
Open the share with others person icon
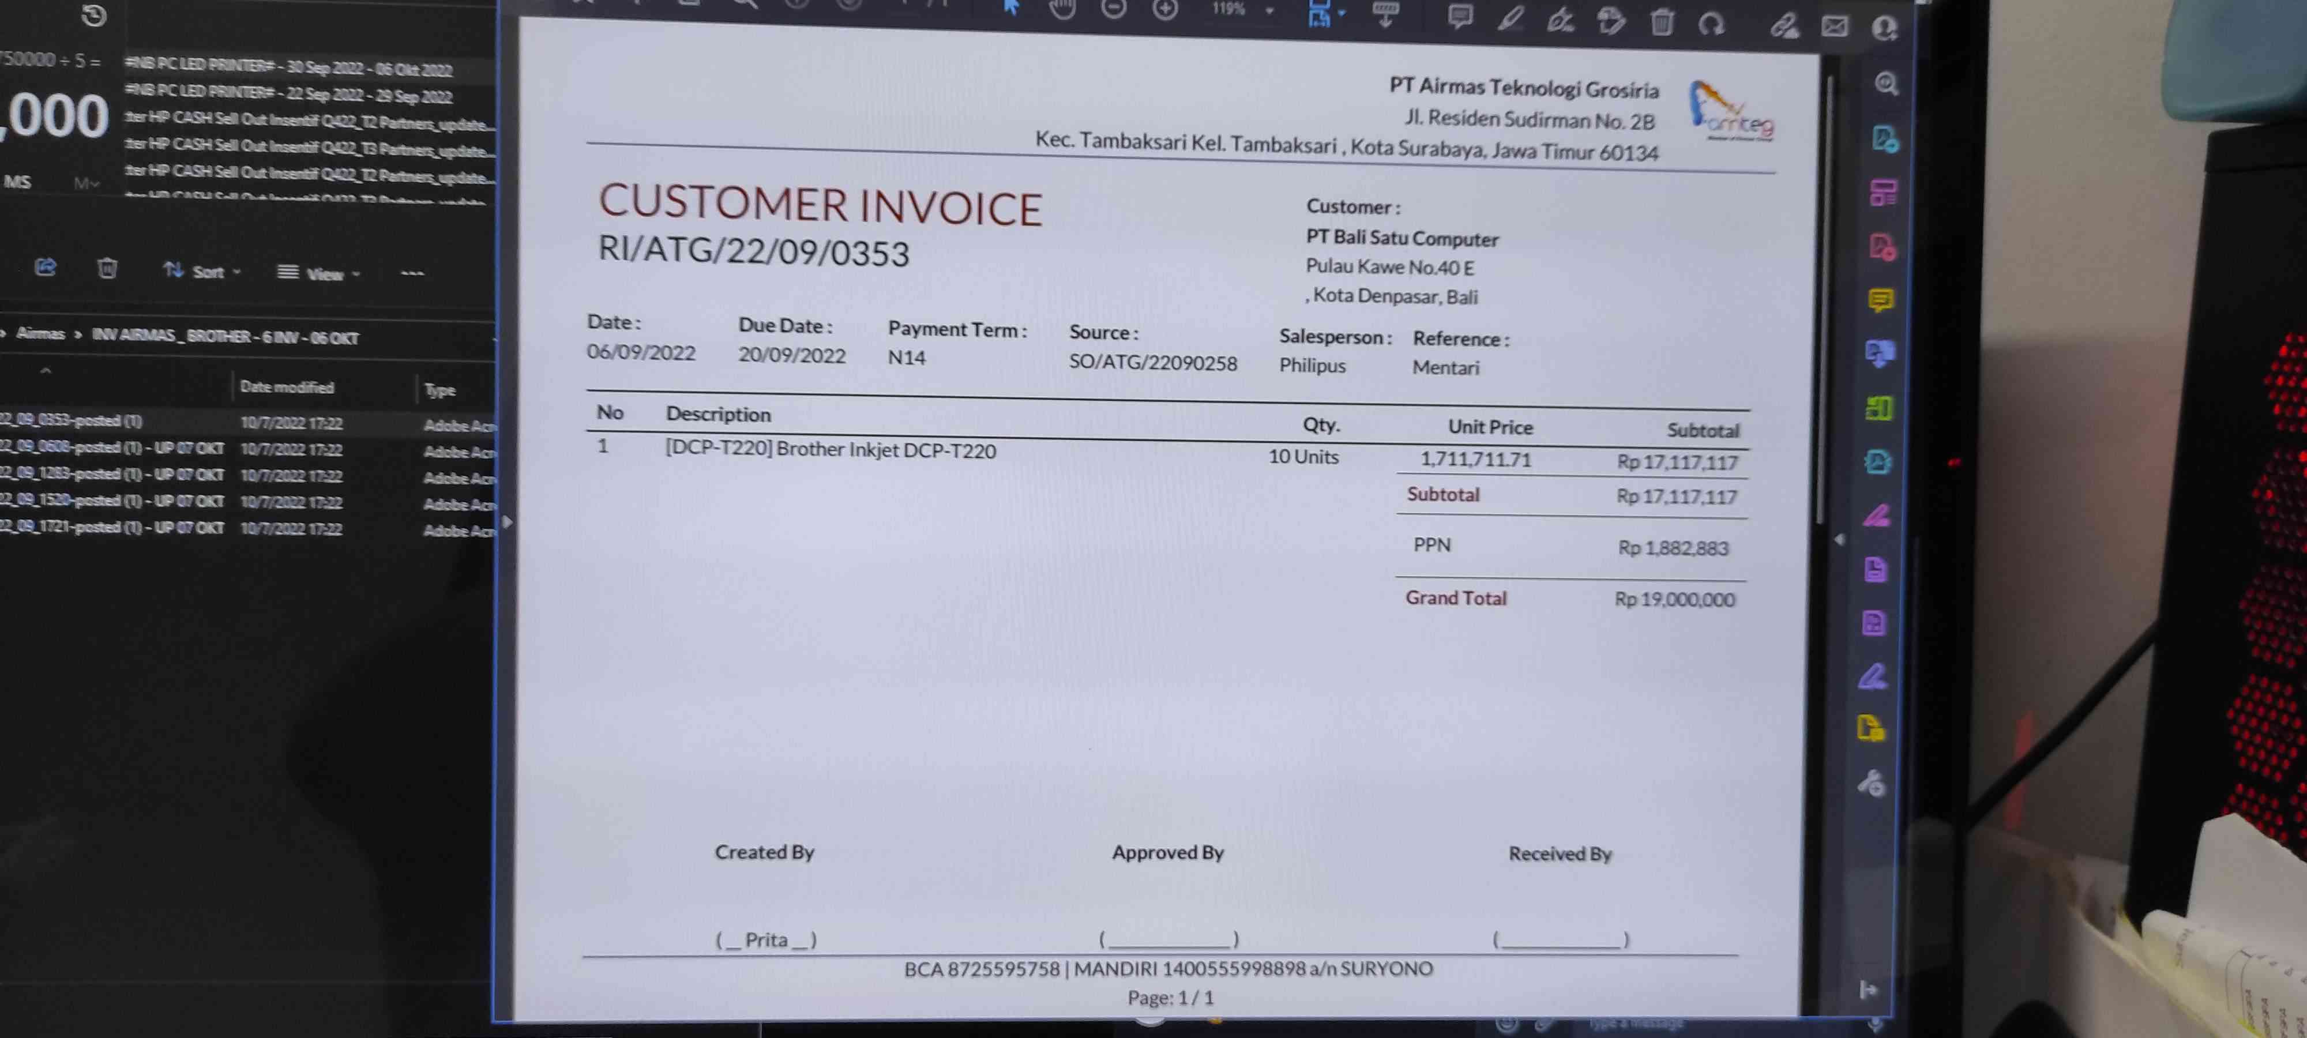[1884, 29]
